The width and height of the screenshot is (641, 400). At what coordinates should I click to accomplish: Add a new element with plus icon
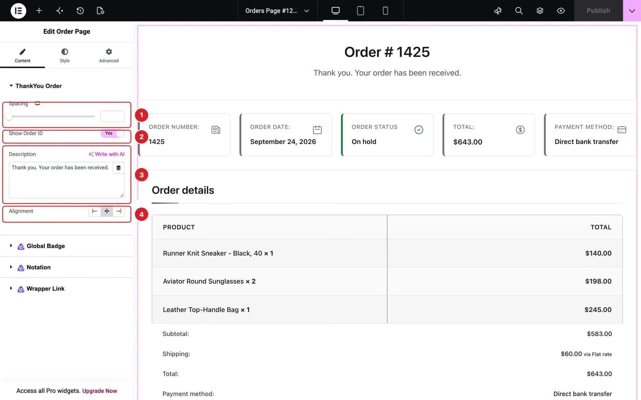39,11
